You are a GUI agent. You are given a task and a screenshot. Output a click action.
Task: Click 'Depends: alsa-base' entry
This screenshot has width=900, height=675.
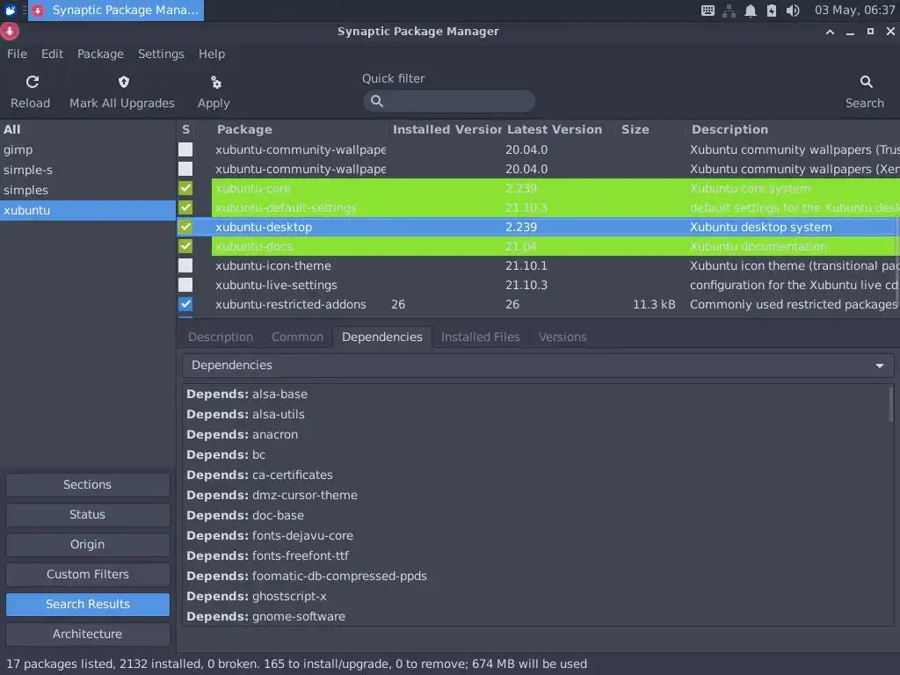pos(247,395)
